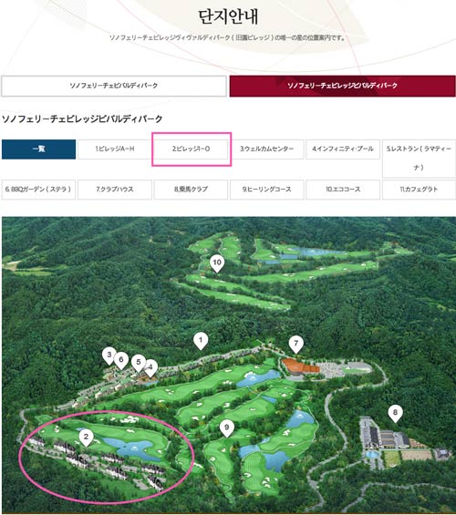
Task: Click 11.カフェグラト button
Action: click(419, 190)
